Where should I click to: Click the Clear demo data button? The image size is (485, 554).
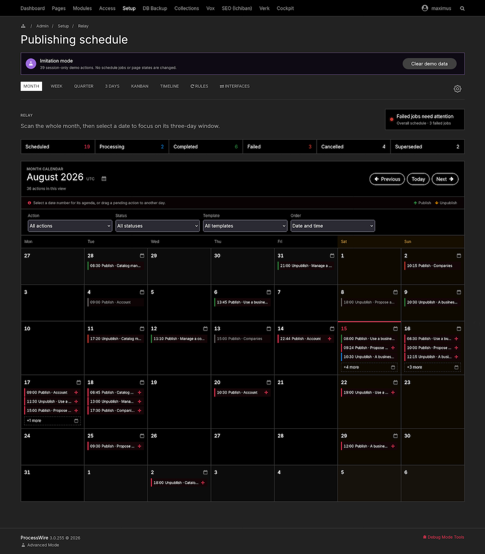(x=430, y=64)
